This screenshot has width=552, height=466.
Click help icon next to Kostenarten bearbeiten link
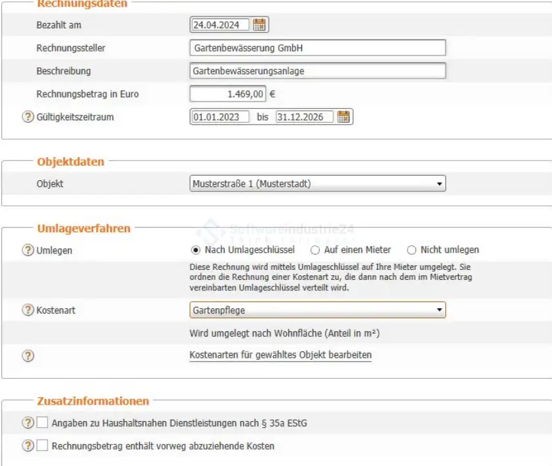tap(28, 356)
